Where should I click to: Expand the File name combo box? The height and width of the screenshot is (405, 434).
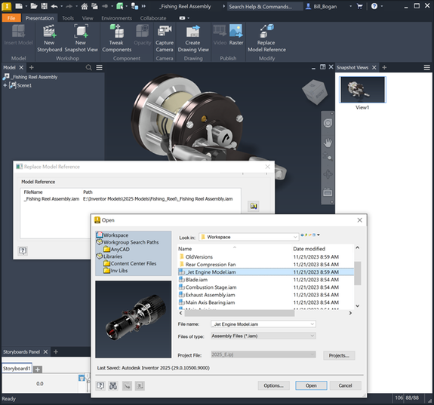312,324
